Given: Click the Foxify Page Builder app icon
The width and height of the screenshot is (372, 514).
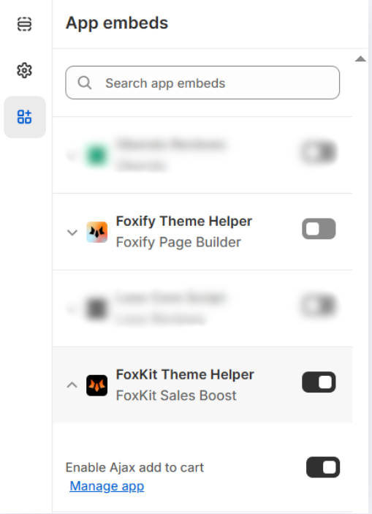Looking at the screenshot, I should 96,232.
